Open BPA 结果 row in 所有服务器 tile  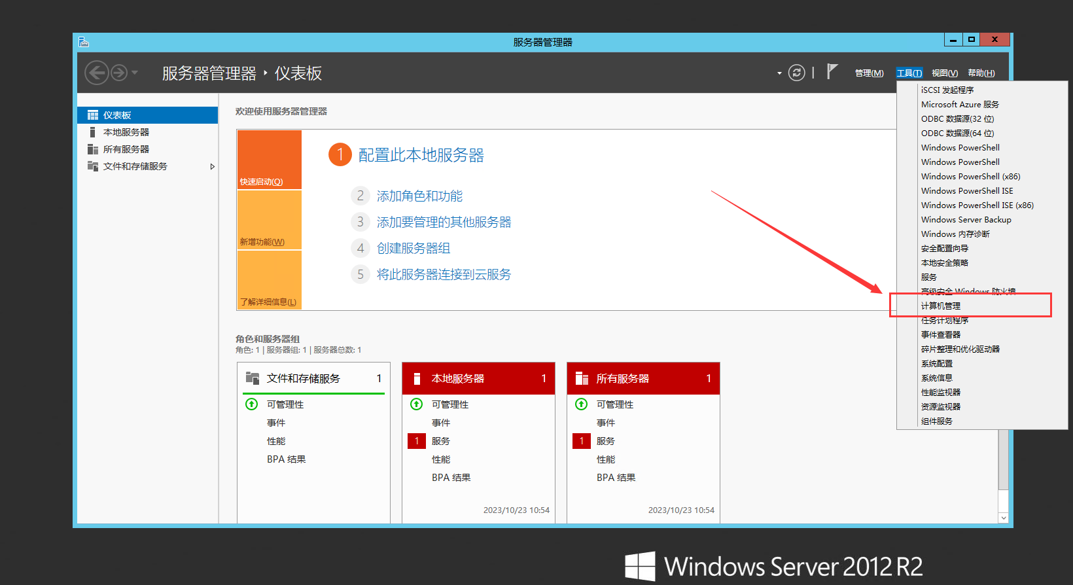tap(616, 478)
